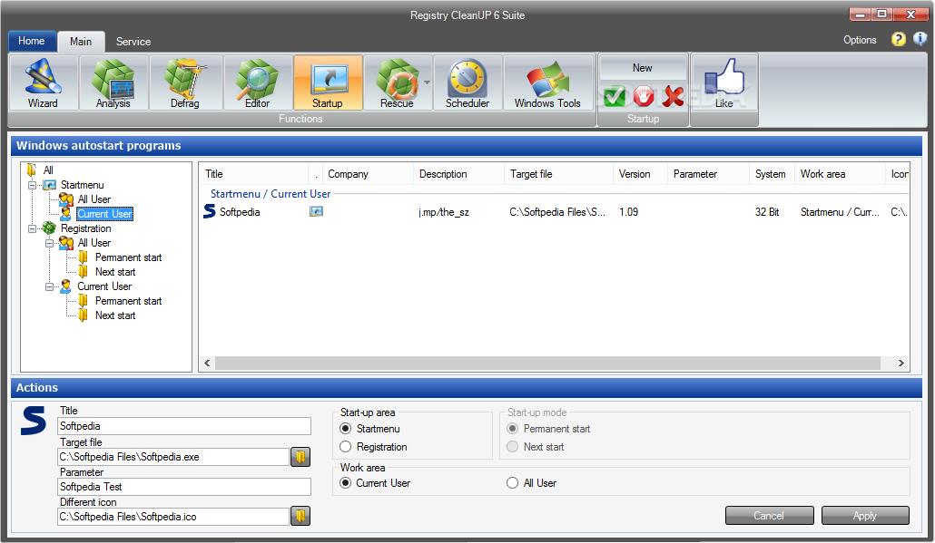Click the red stop hand disable icon
The image size is (935, 543).
(644, 96)
